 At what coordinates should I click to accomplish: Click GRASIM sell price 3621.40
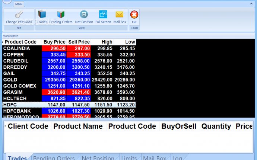79,92
